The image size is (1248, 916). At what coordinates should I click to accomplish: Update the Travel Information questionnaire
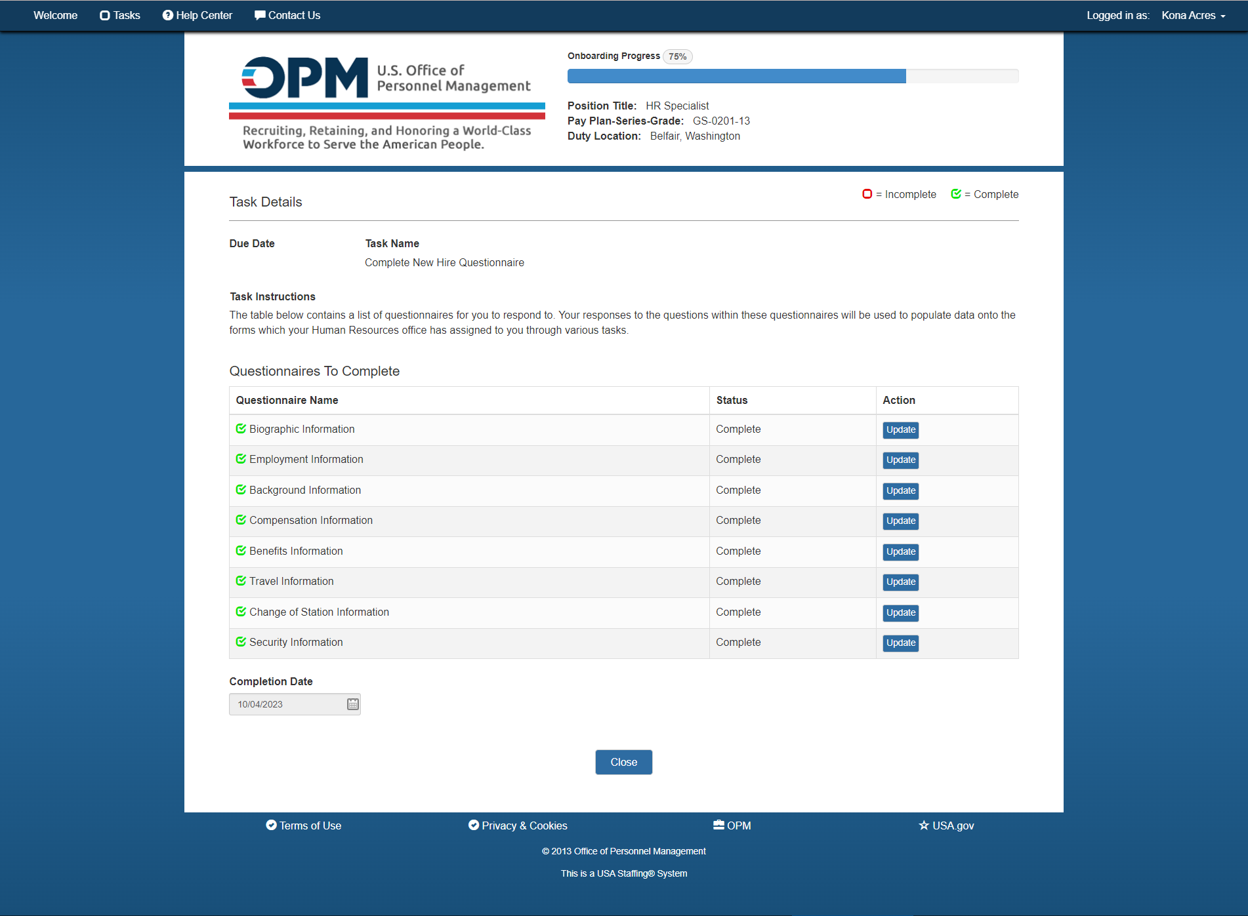click(x=901, y=582)
